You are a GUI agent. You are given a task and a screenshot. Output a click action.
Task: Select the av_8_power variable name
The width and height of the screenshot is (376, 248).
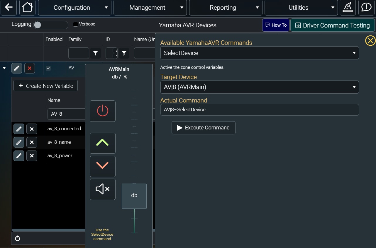[60, 155]
